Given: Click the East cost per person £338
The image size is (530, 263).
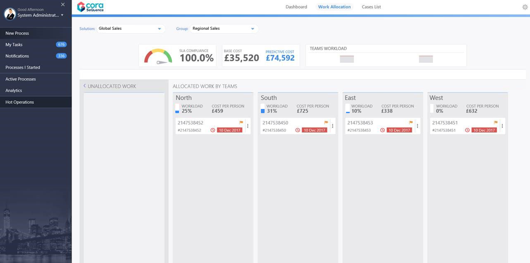Looking at the screenshot, I should coord(387,111).
